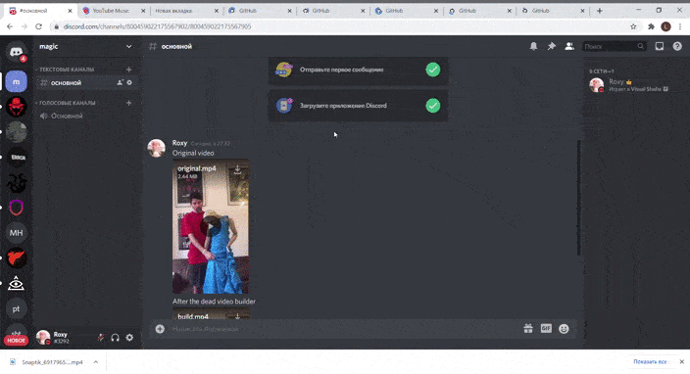Open user settings gear
This screenshot has width=690, height=374.
129,338
